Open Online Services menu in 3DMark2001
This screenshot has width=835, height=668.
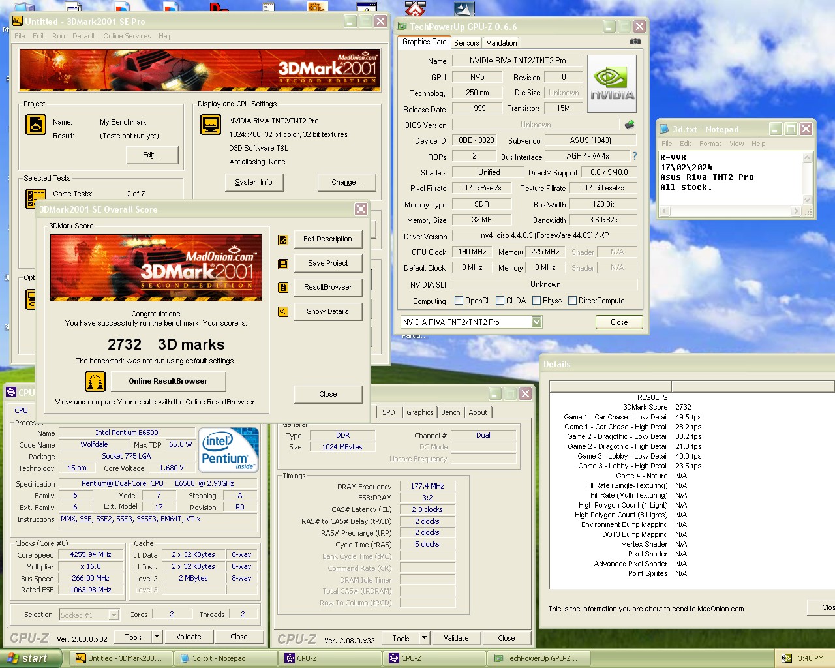coord(127,36)
